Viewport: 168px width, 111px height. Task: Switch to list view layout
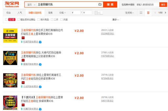148,13
